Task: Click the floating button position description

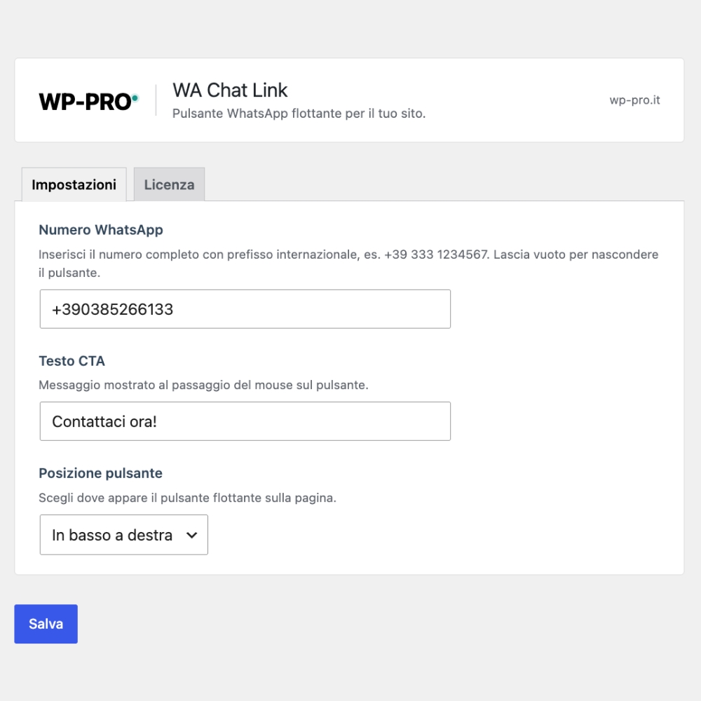Action: click(187, 498)
